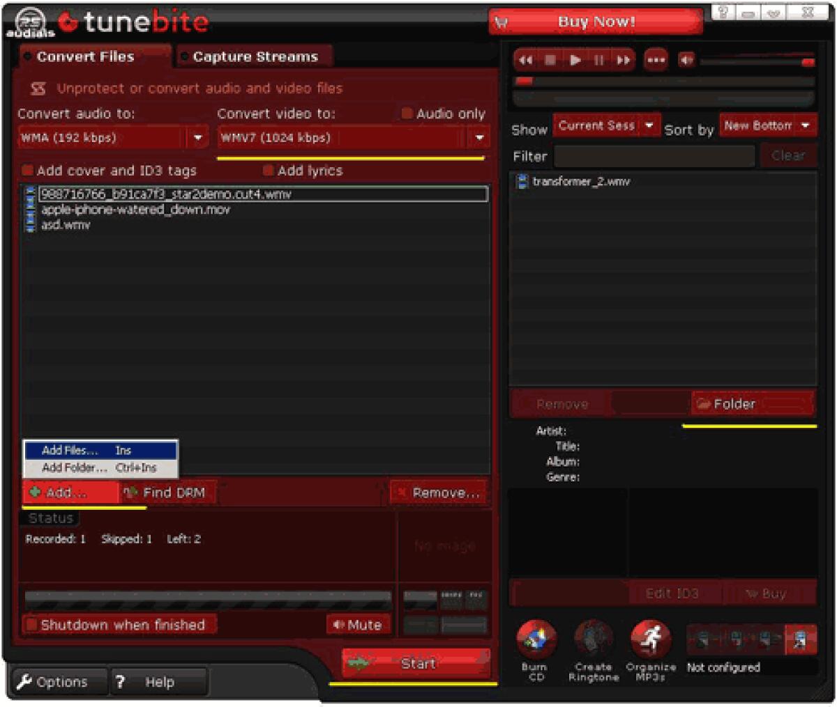Click the Burn CD icon
The image size is (837, 707).
coord(536,639)
